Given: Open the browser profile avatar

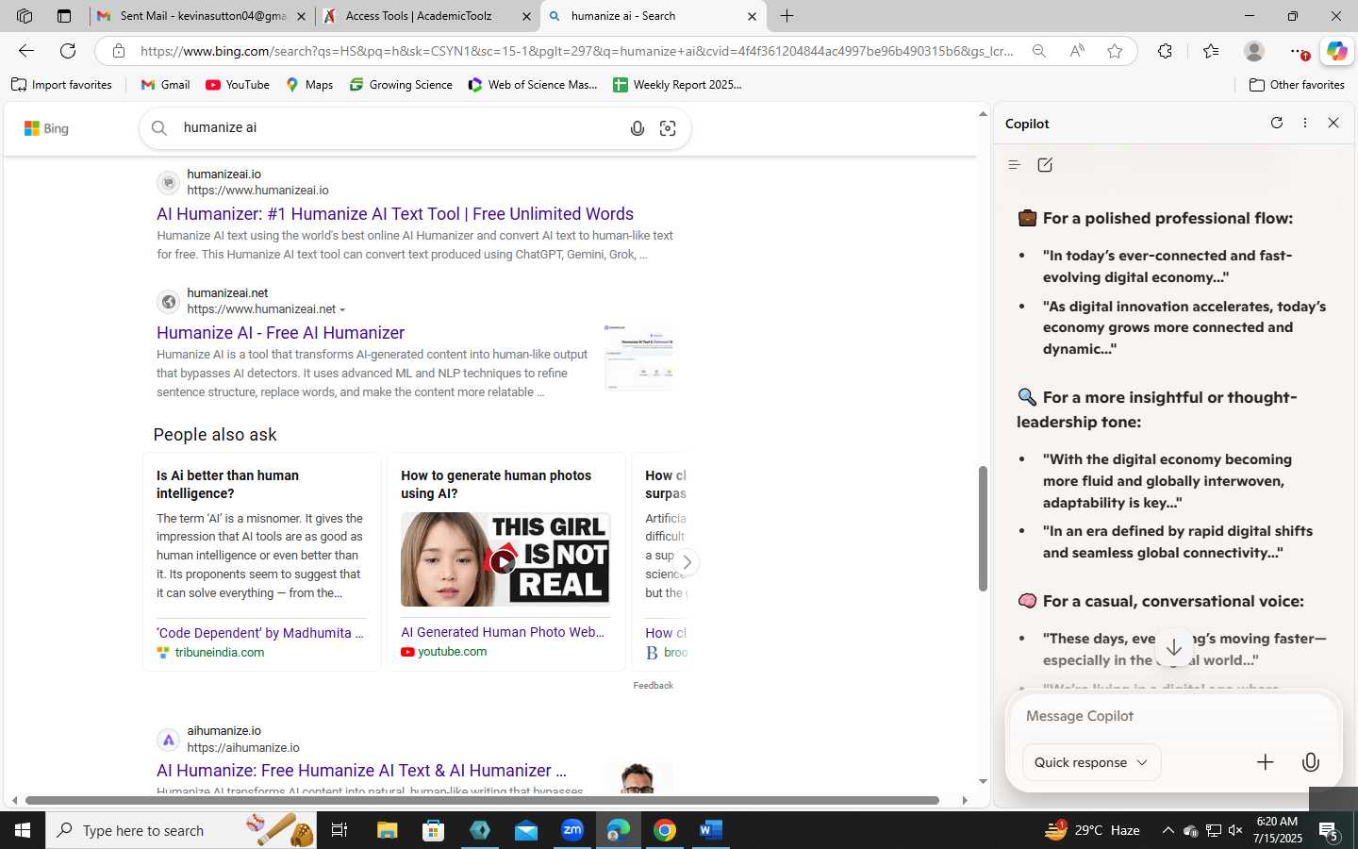Looking at the screenshot, I should point(1254,51).
